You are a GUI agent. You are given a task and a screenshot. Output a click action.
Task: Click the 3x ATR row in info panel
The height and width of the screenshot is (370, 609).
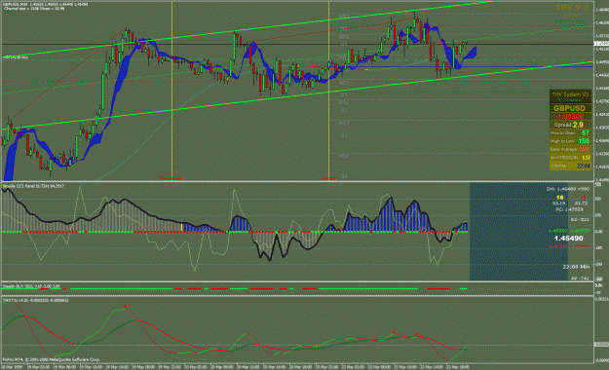(x=570, y=157)
